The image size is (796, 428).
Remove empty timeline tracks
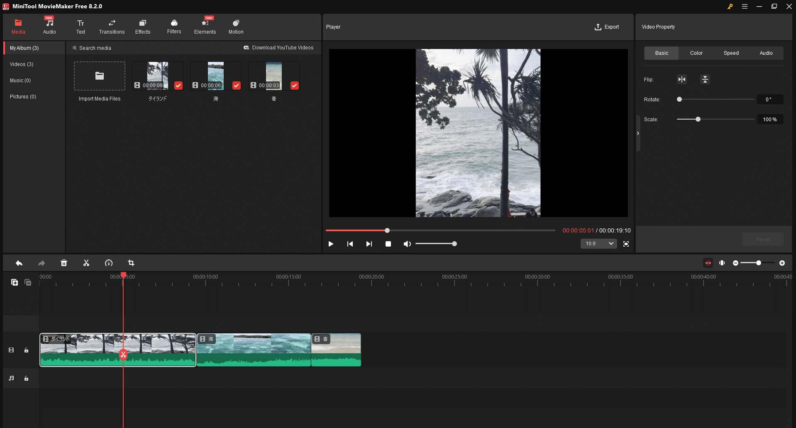[28, 282]
